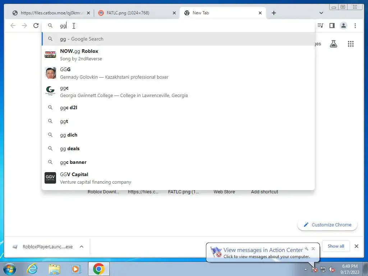Open the FATLC.png shortcut label
Viewport: 368px width, 276px height.
(184, 192)
